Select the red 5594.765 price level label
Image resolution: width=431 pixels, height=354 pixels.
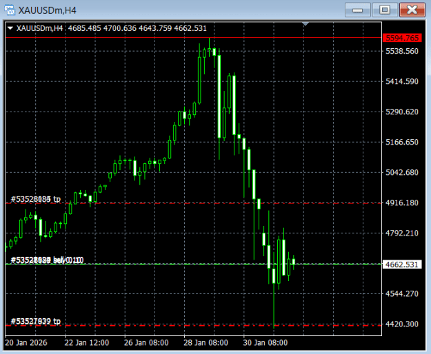(x=402, y=38)
